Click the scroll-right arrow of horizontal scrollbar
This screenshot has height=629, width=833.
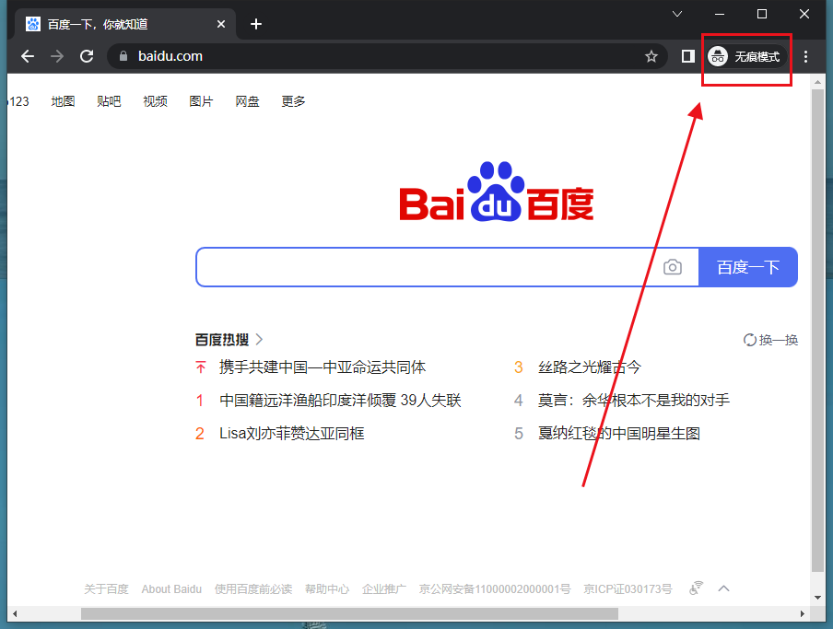coord(803,613)
